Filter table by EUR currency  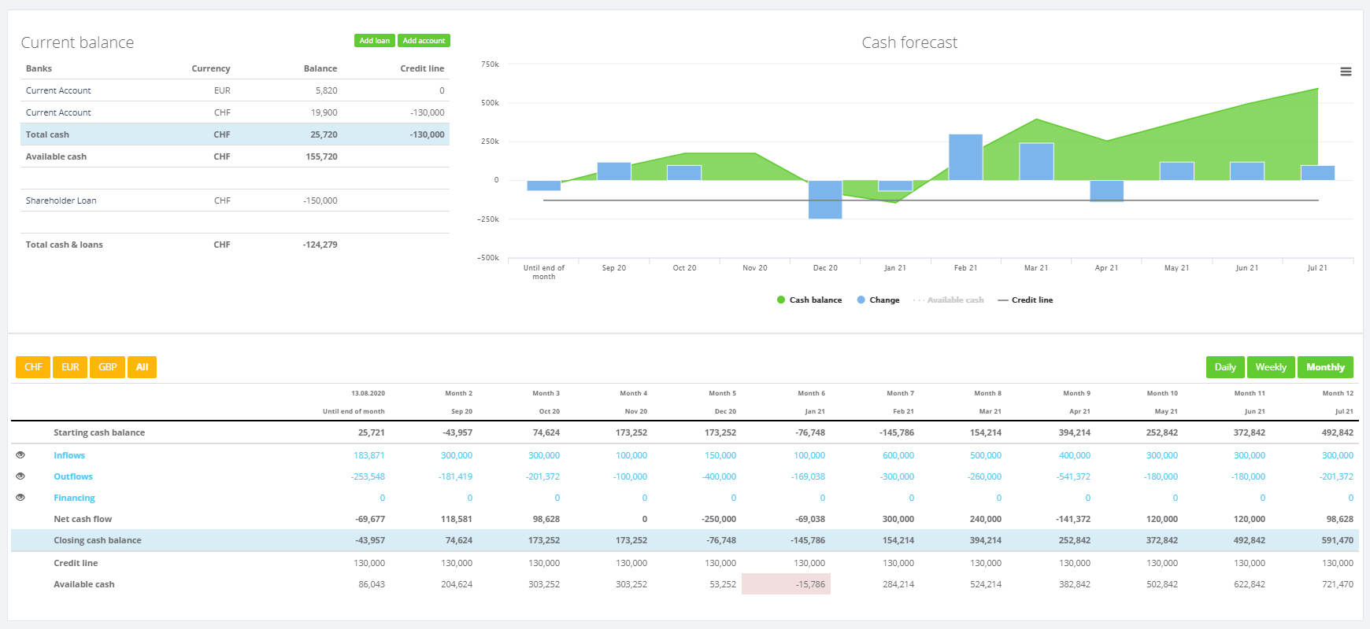pos(70,367)
